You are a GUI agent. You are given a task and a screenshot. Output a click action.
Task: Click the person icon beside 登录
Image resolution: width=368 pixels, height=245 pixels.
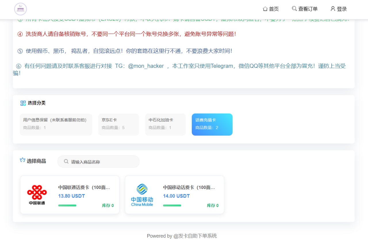point(333,9)
